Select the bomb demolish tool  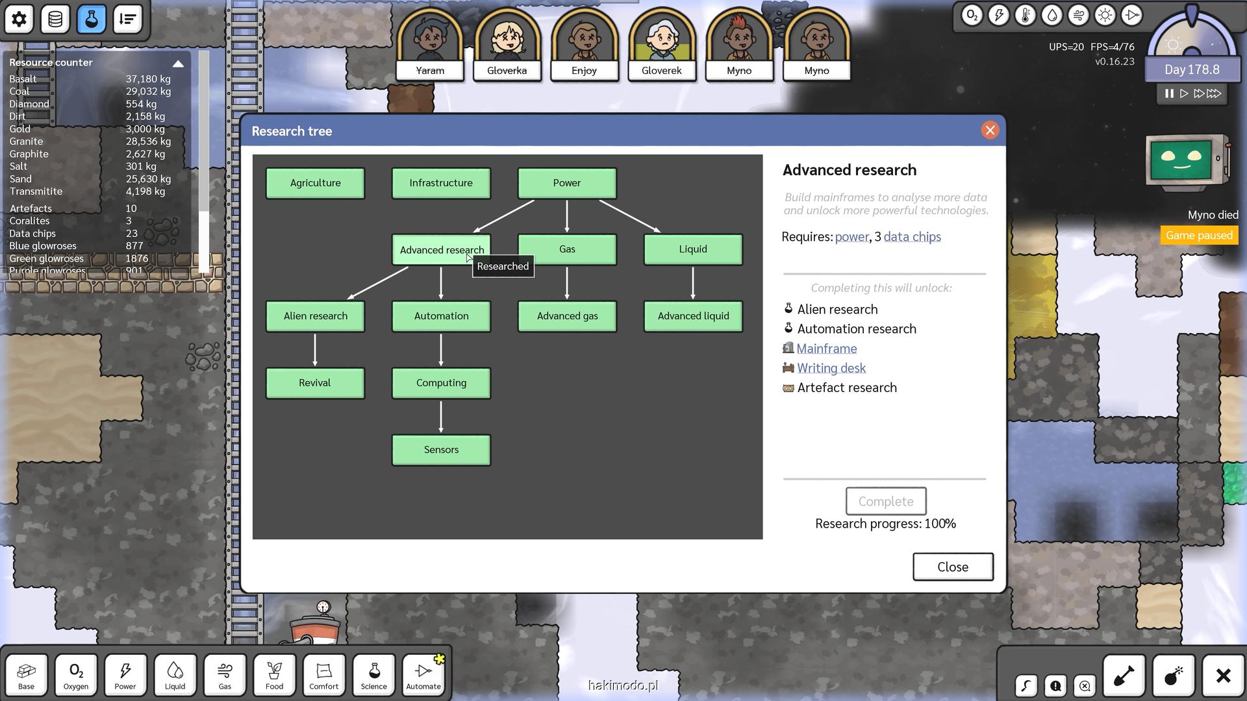coord(1173,676)
